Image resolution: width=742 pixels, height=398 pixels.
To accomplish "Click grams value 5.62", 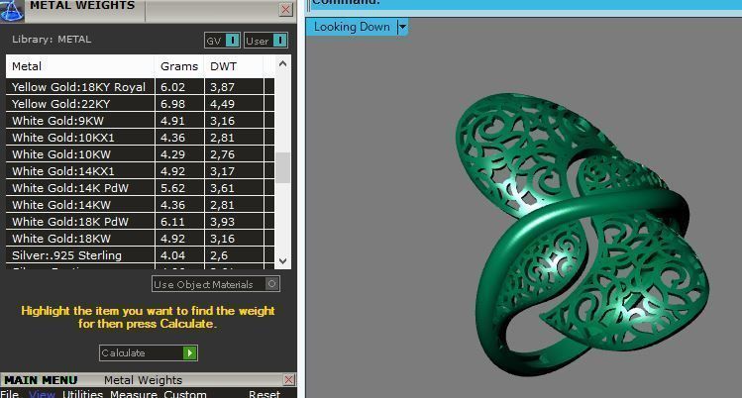I will pos(172,188).
